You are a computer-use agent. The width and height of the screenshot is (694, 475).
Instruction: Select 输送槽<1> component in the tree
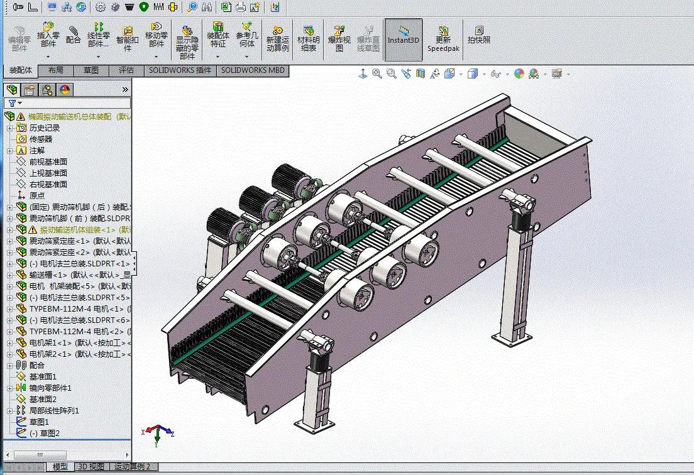80,275
